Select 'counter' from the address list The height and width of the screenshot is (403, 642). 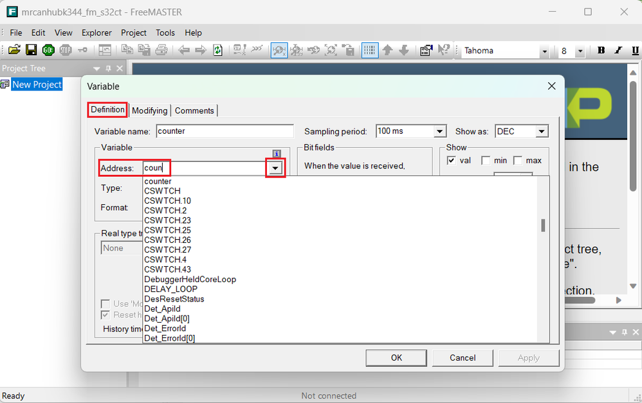[x=158, y=181]
